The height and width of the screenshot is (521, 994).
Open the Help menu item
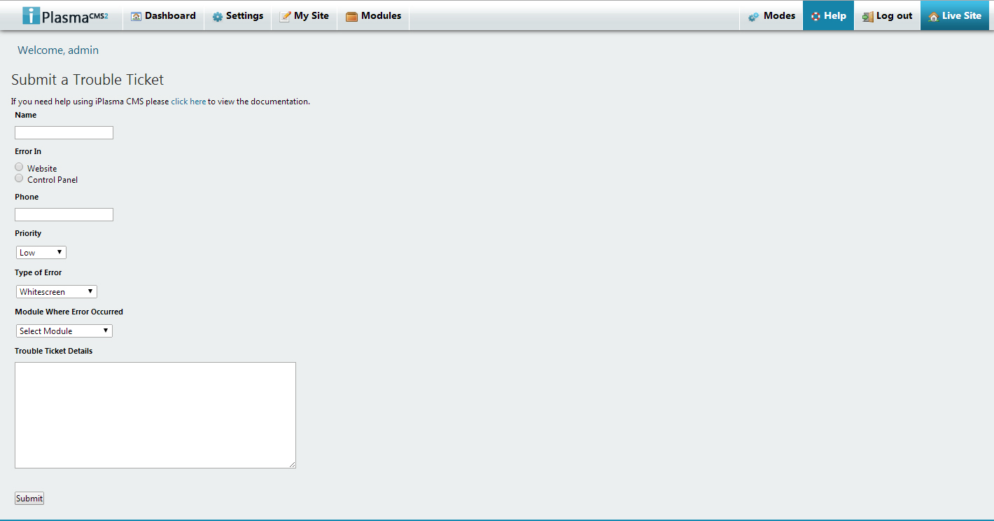828,15
